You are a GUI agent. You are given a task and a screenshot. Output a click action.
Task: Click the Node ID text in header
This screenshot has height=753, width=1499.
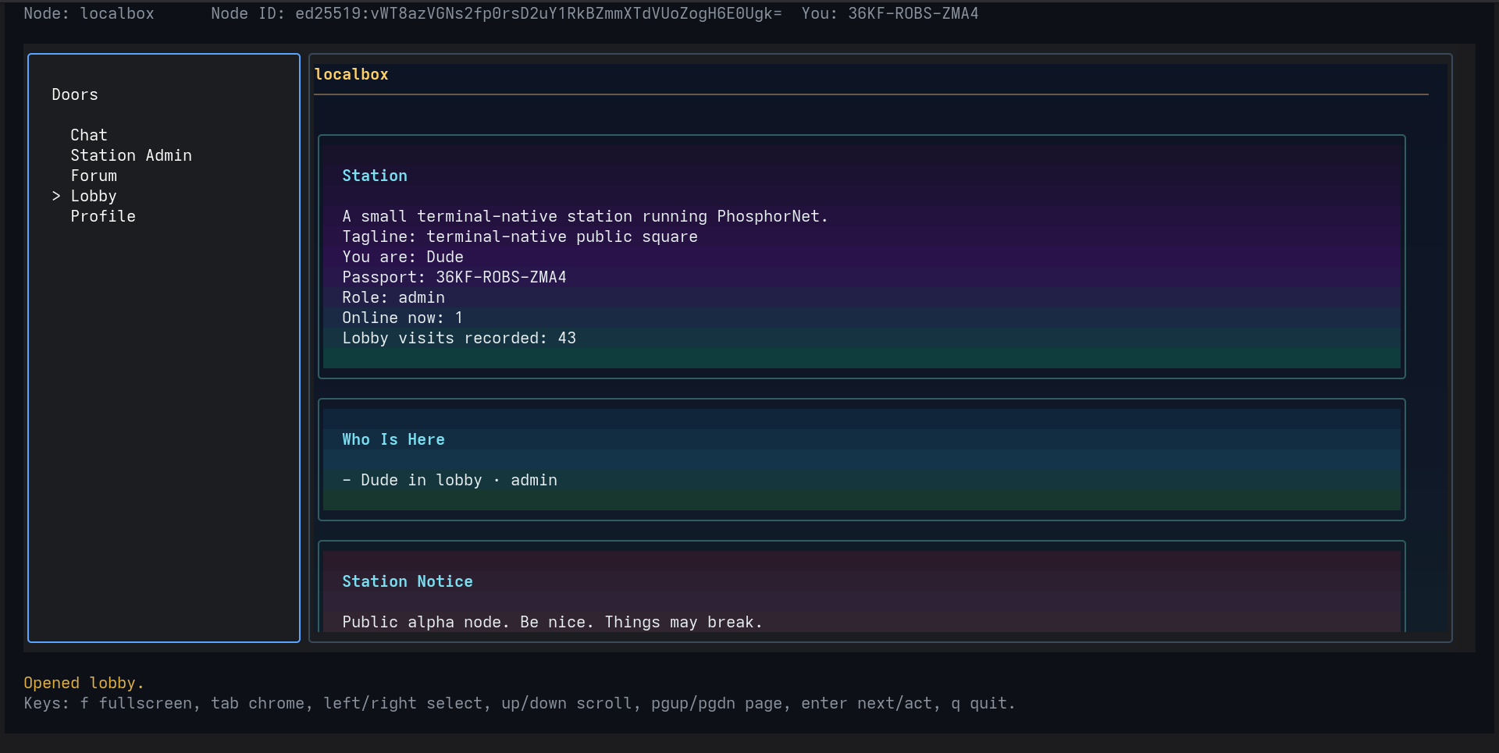496,13
